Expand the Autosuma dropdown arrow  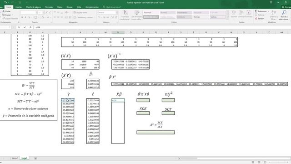click(268, 11)
